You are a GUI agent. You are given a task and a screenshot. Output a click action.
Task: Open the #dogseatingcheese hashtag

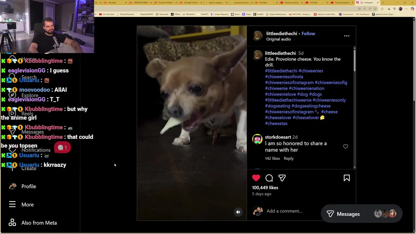pos(311,106)
